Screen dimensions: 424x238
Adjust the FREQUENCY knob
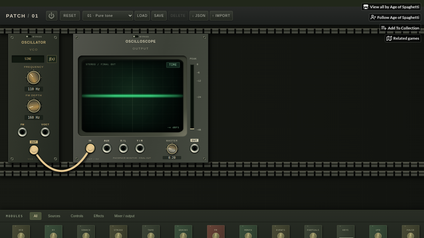pos(33,78)
